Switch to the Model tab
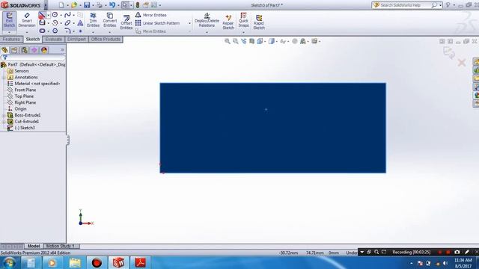479x269 pixels. coord(34,246)
